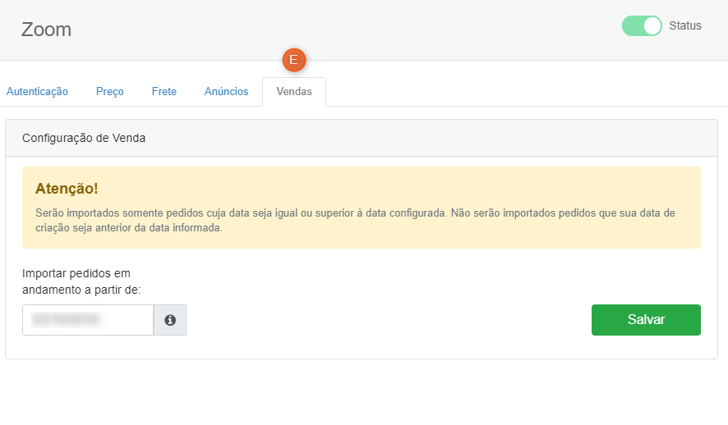This screenshot has width=728, height=425.
Task: Toggle the Status switch off
Action: click(x=642, y=26)
